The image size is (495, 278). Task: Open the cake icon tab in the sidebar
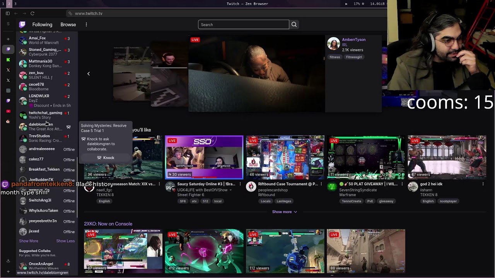coord(8,121)
